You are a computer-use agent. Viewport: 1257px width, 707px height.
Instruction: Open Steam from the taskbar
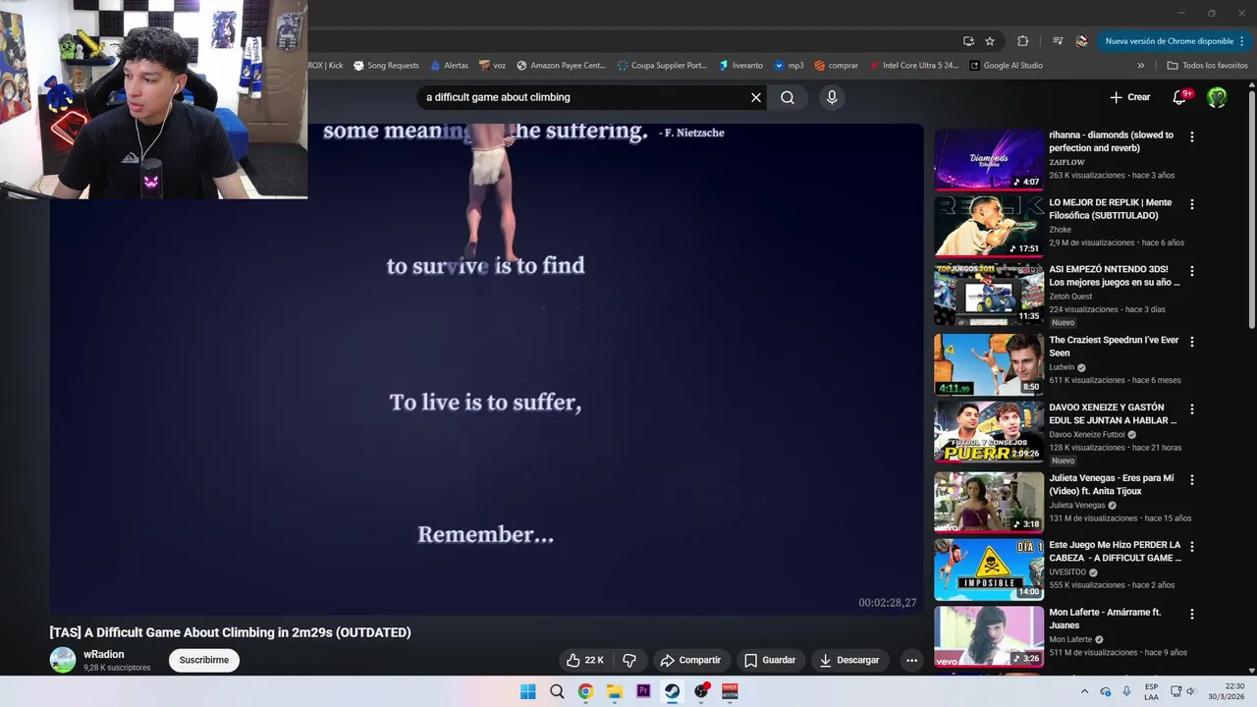[672, 691]
